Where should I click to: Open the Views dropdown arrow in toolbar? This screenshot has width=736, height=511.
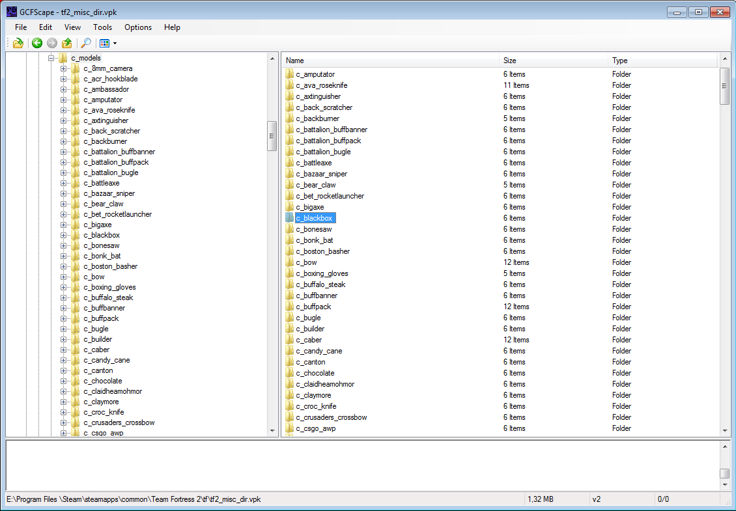115,44
